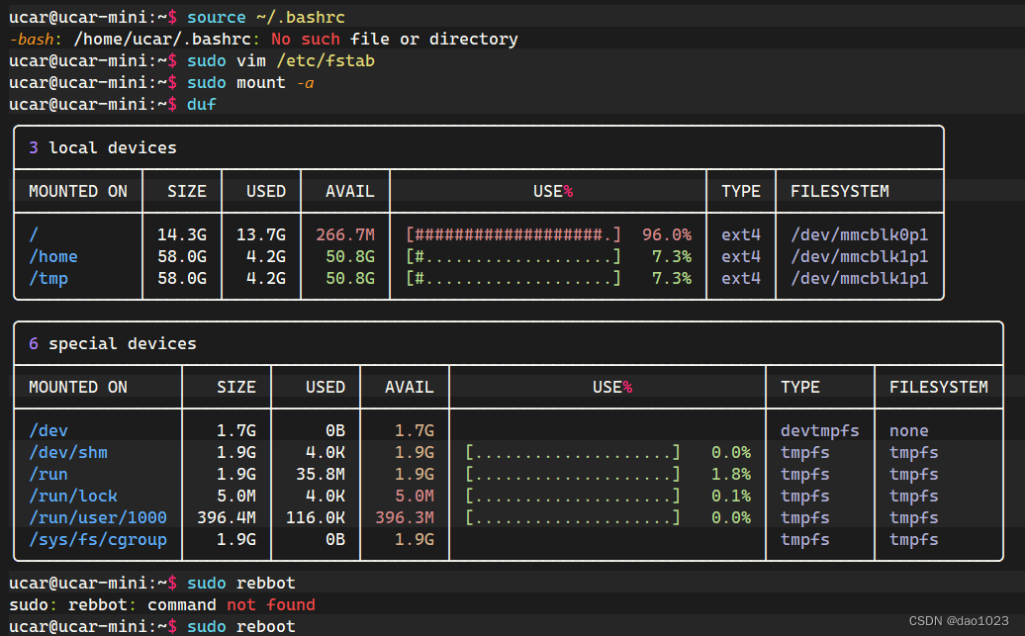Click the 14.3G size value
The height and width of the screenshot is (636, 1025).
tap(182, 234)
